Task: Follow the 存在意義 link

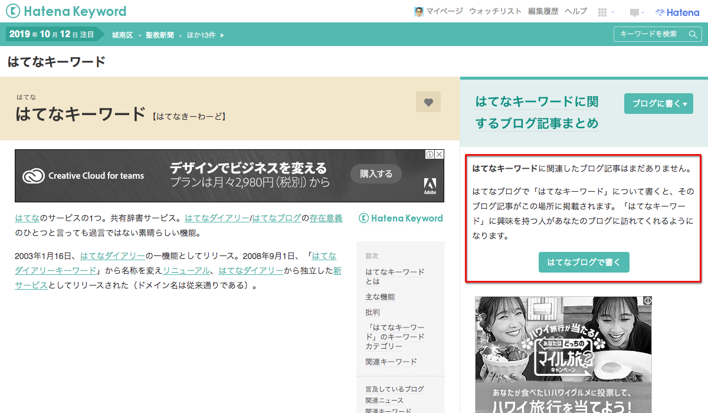Action: click(x=326, y=218)
